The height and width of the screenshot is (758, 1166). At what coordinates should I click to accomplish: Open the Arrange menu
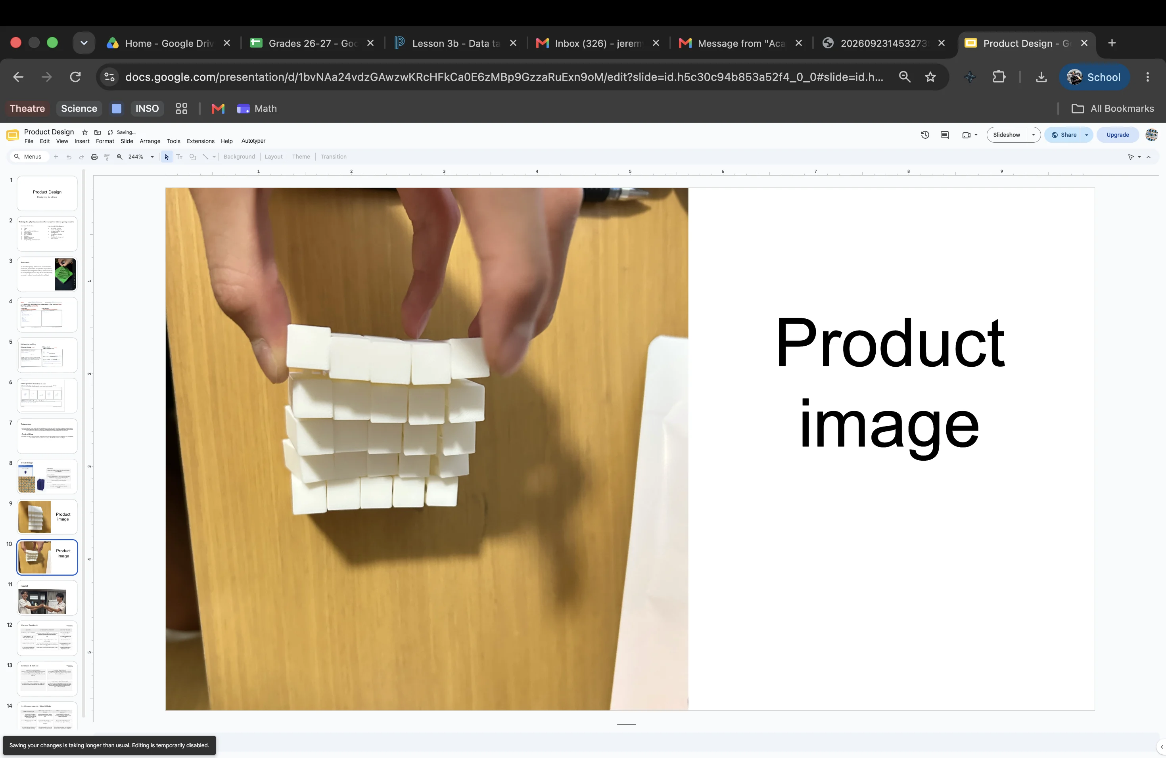click(150, 141)
